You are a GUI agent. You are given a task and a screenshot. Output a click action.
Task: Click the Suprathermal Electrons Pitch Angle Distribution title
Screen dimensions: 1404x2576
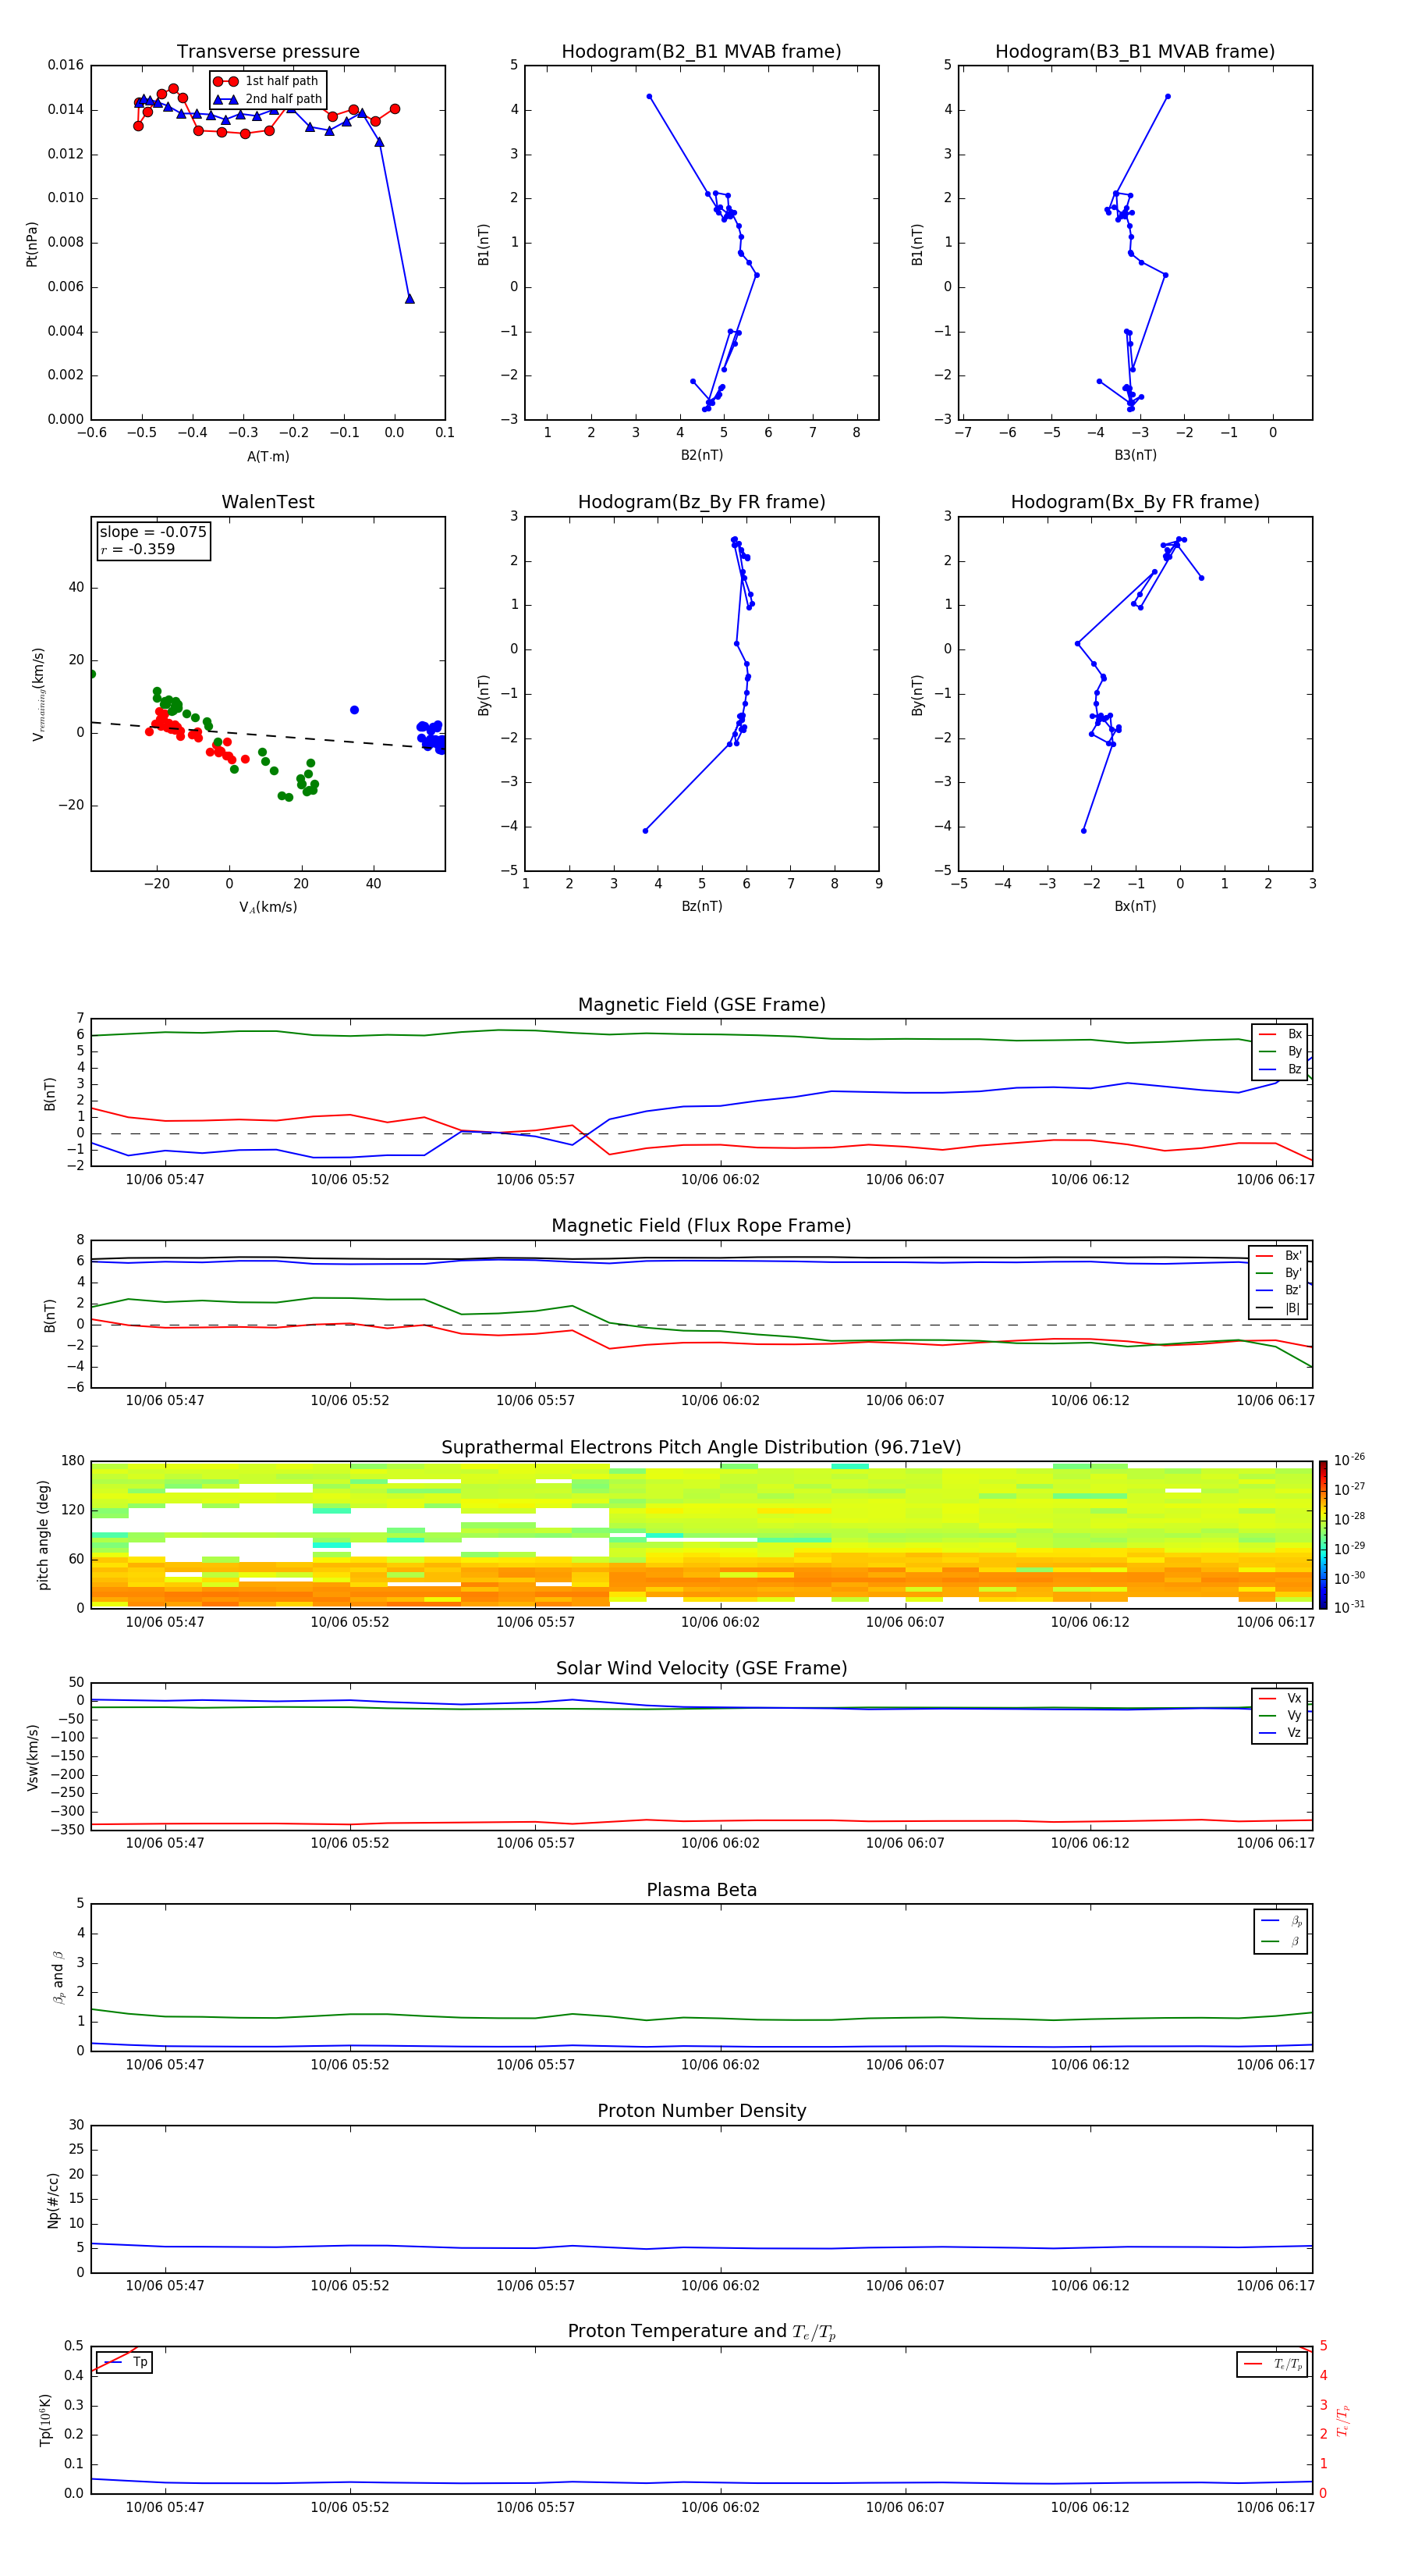coord(701,1448)
